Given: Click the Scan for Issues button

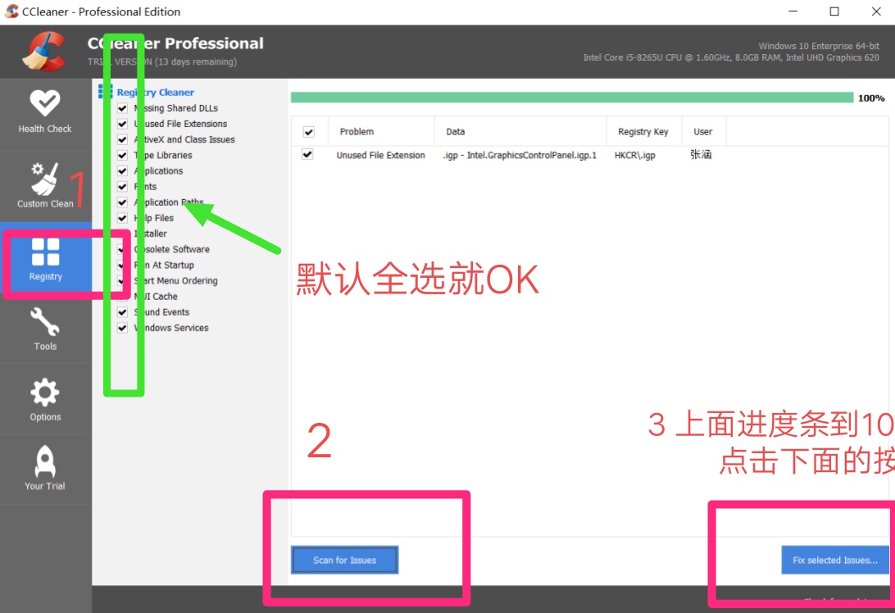Looking at the screenshot, I should coord(345,560).
